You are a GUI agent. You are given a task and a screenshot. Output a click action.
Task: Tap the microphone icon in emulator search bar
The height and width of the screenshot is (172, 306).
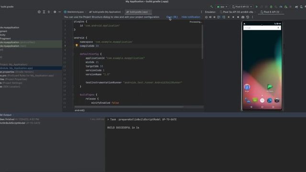[278, 28]
